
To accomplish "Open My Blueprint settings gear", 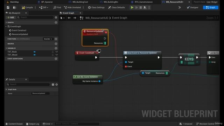I will click(56, 17).
